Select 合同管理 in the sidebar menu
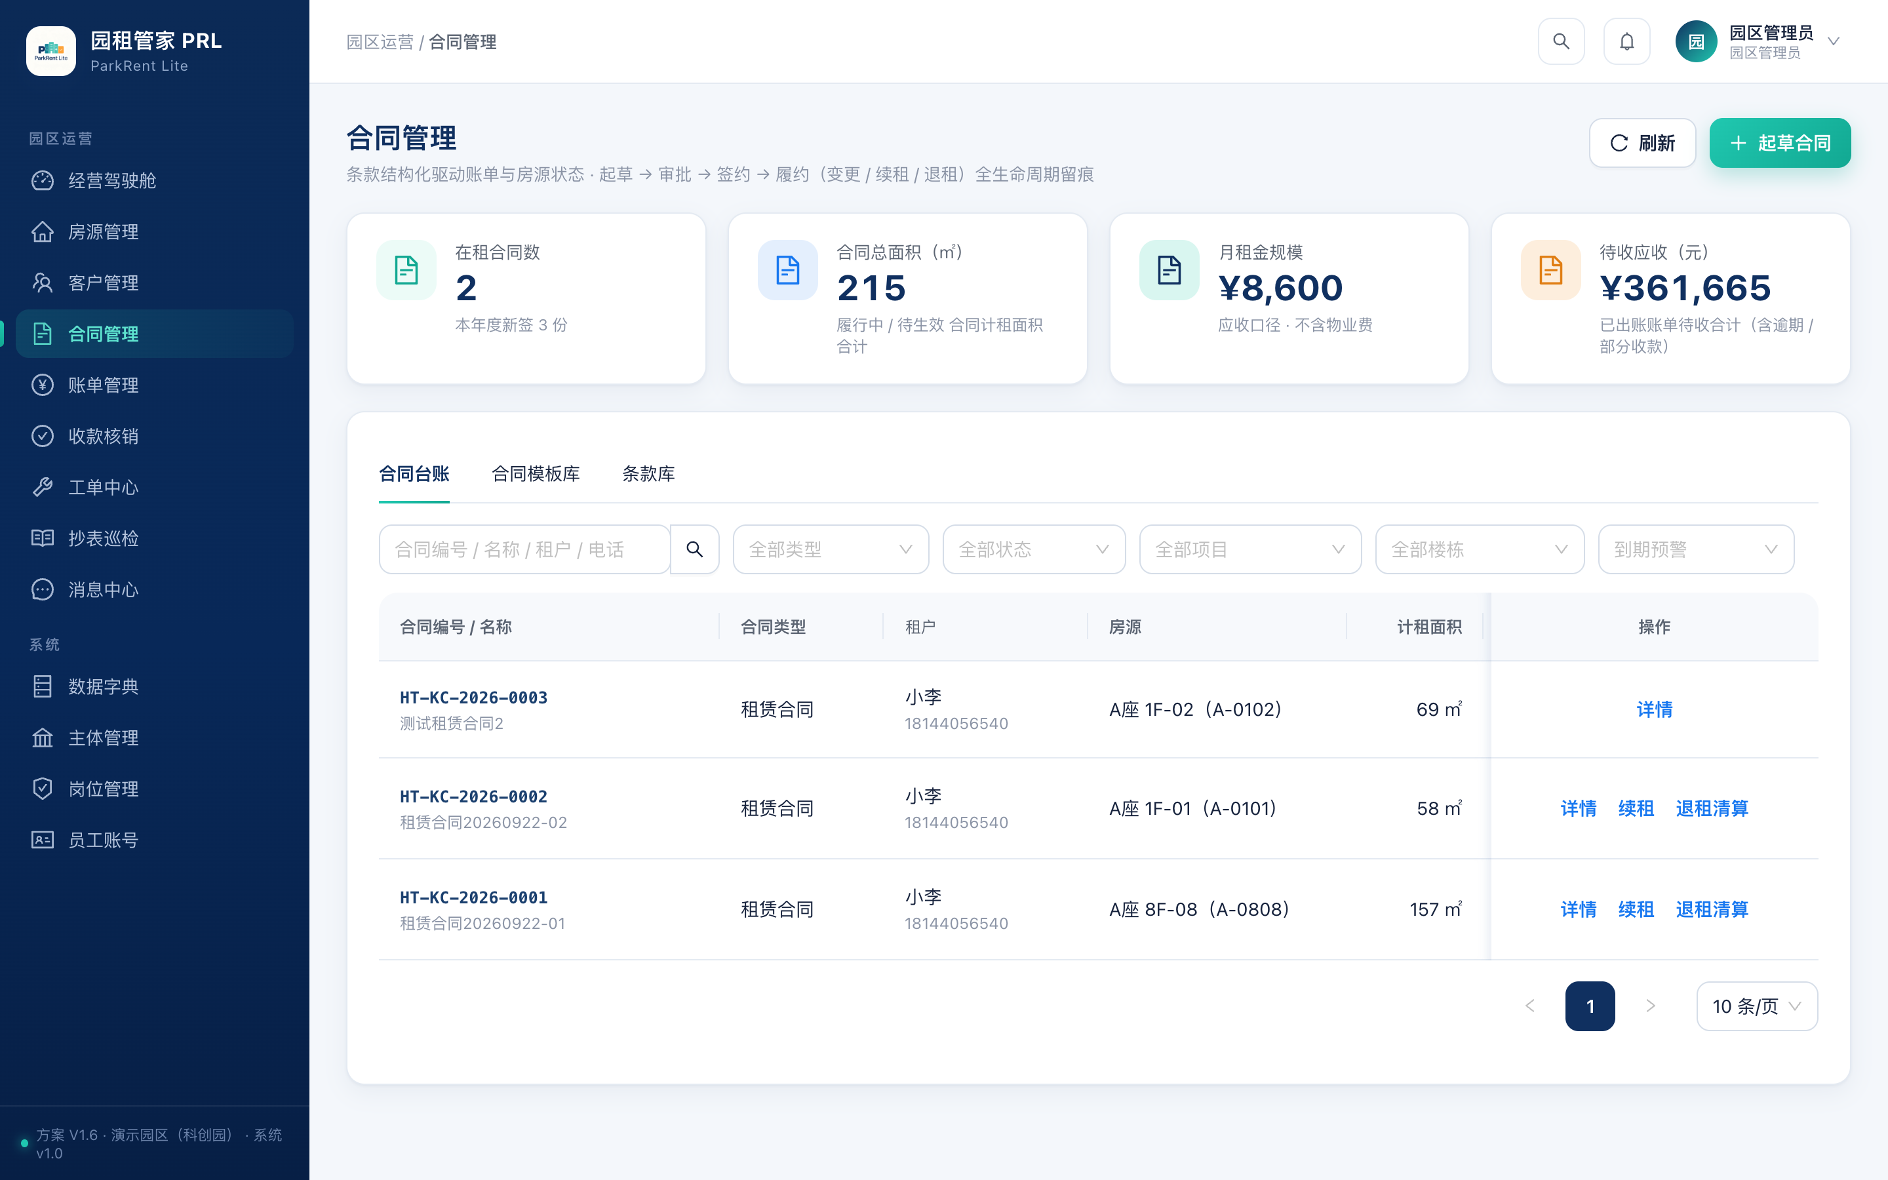The height and width of the screenshot is (1180, 1888). click(155, 334)
